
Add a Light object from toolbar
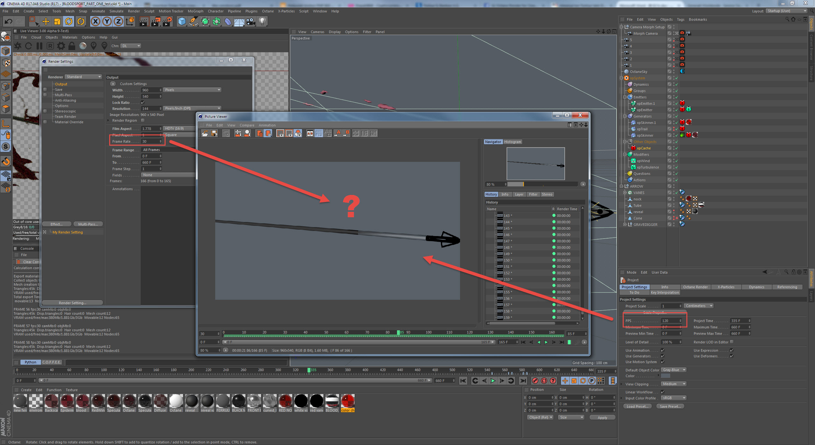pos(262,21)
